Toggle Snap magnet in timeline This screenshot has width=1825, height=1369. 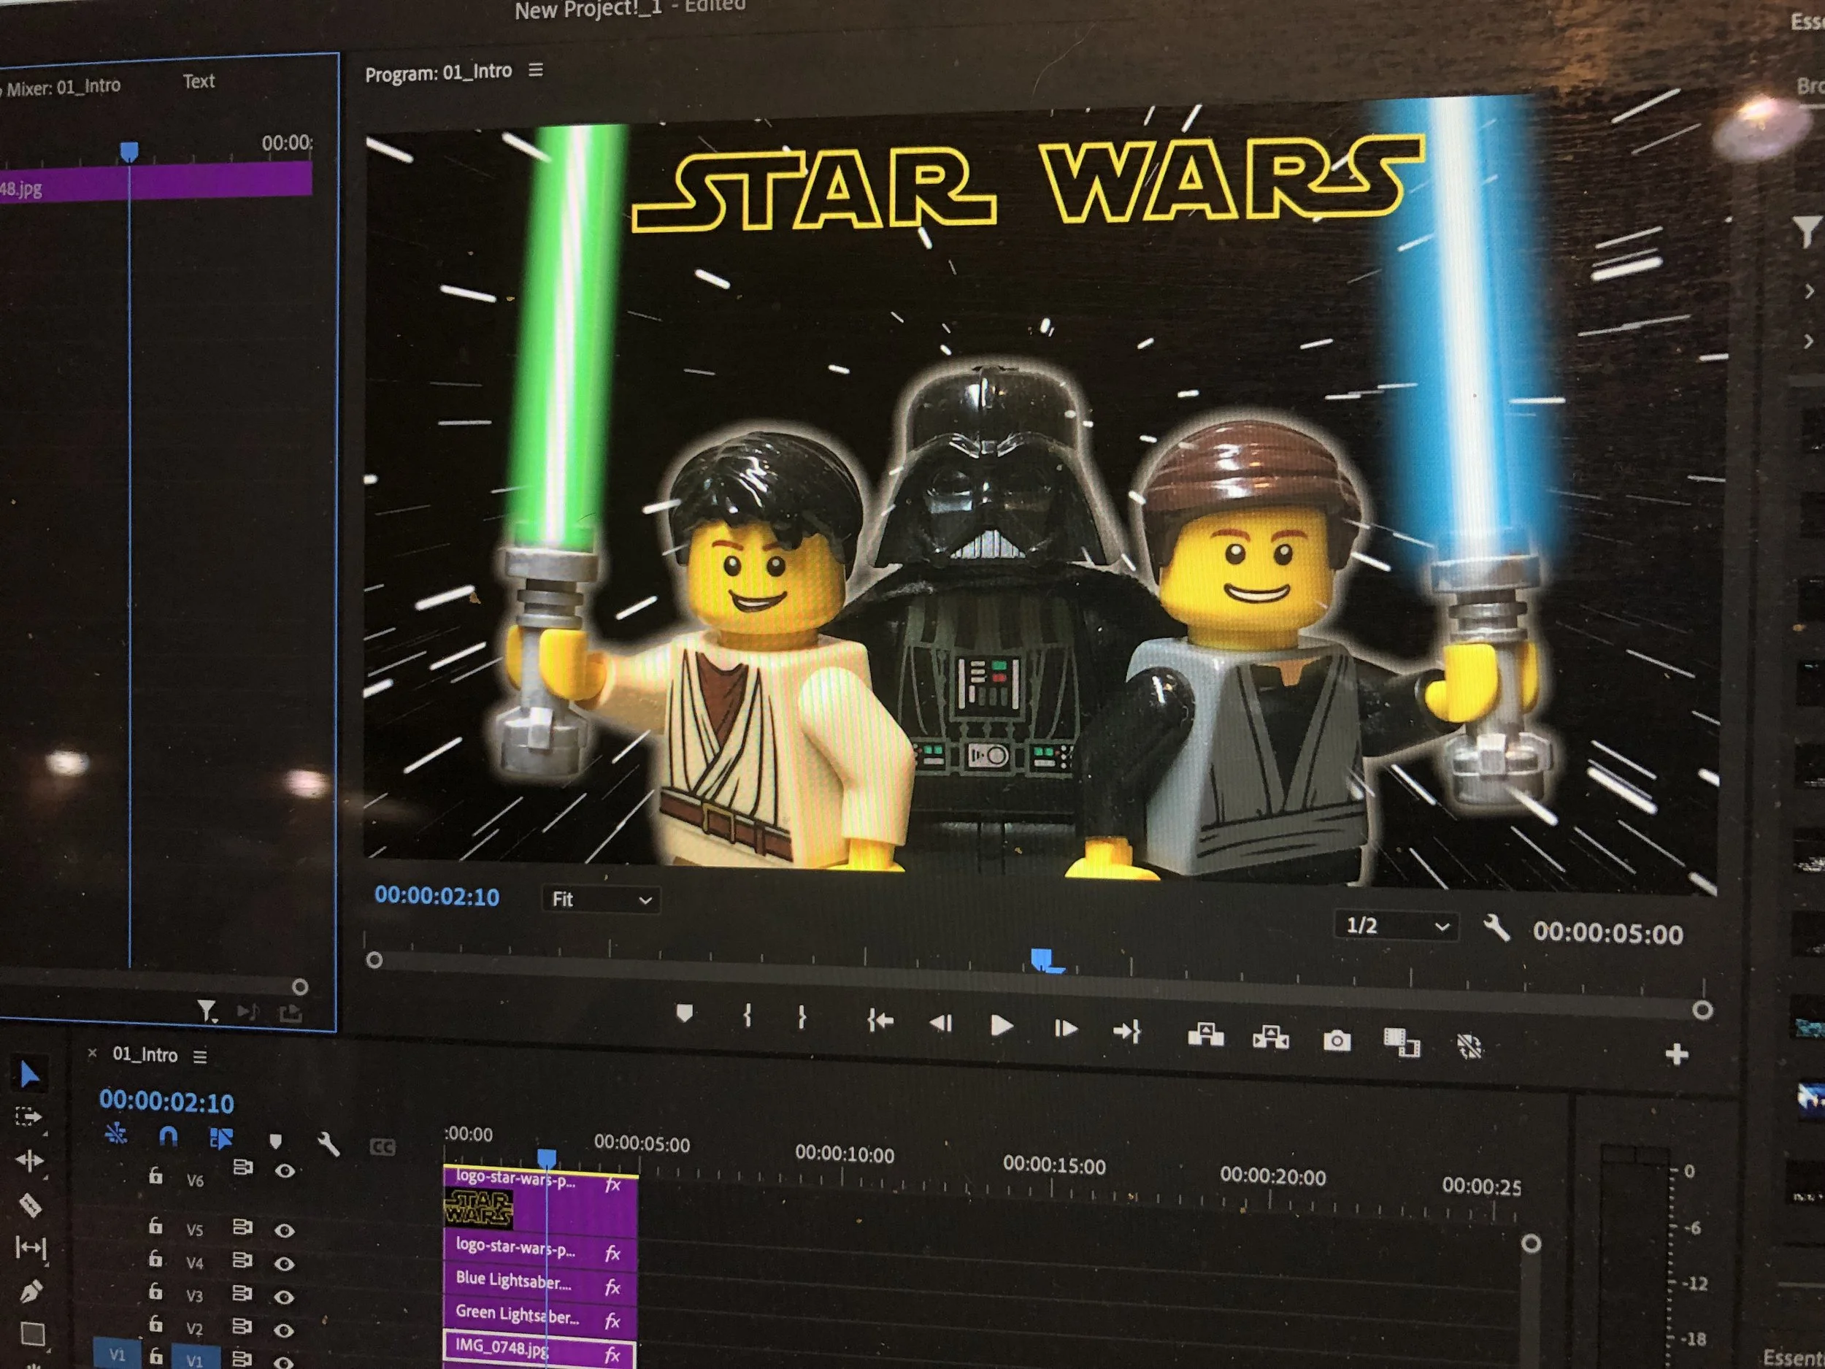pyautogui.click(x=169, y=1137)
